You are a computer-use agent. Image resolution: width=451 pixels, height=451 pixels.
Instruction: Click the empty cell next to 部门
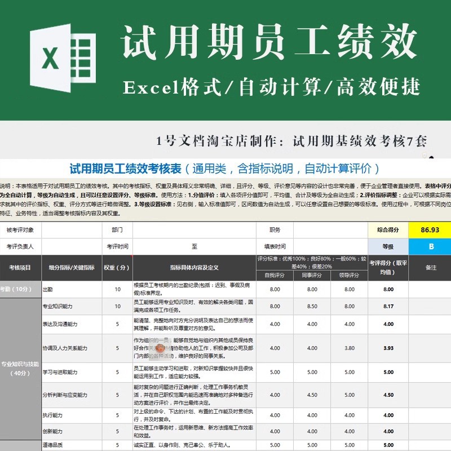click(194, 230)
